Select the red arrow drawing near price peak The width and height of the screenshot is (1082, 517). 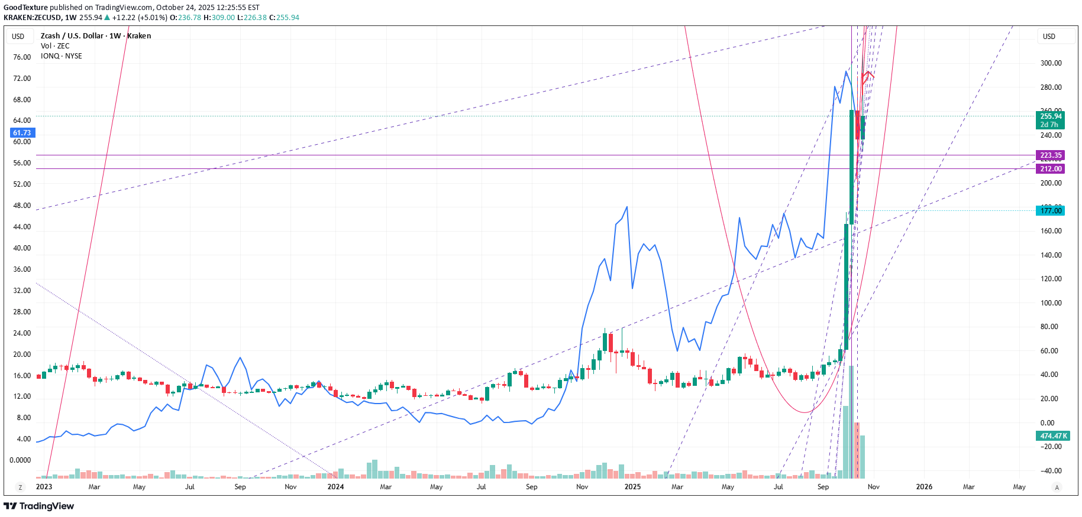coord(868,76)
